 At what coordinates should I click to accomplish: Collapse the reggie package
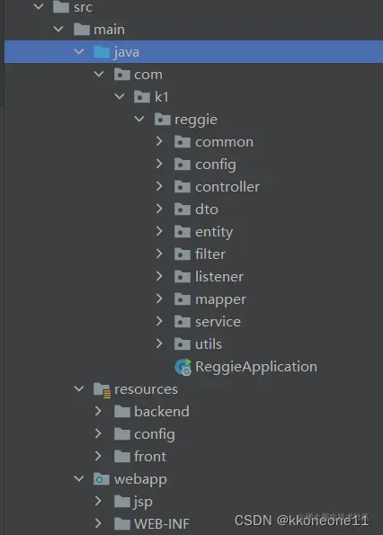tap(139, 119)
